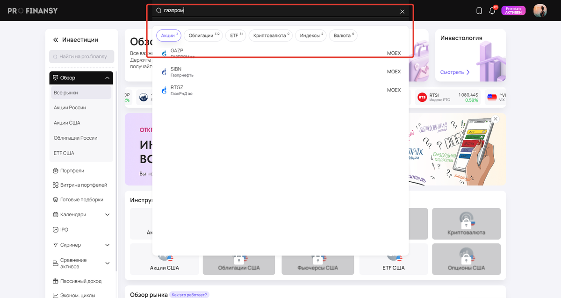561x298 pixels.
Task: Open the GAZP search result
Action: 280,53
